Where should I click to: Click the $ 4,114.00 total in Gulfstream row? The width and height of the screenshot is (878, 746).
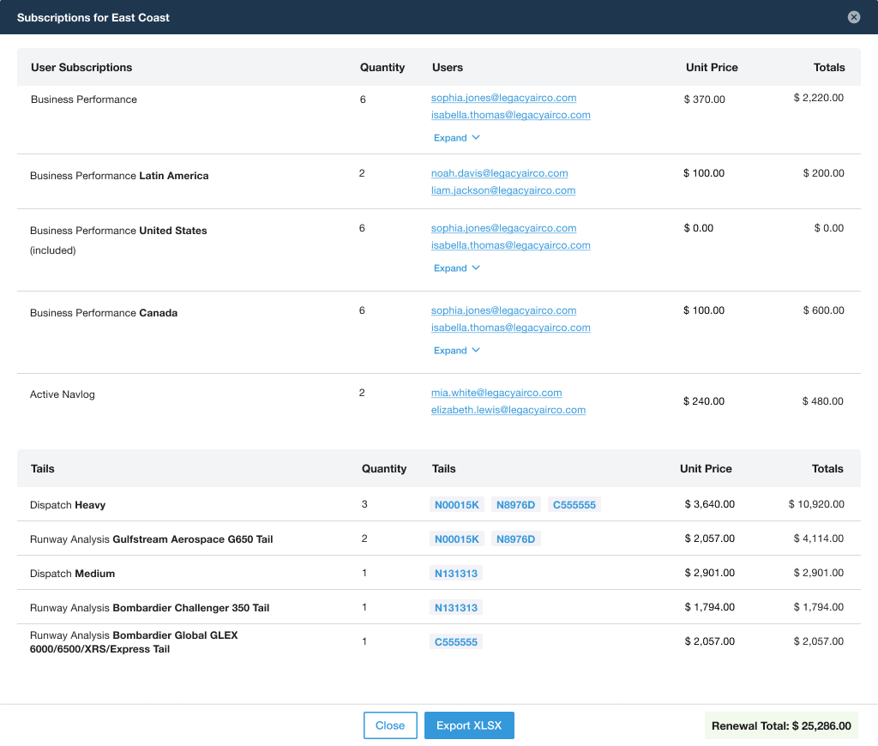pyautogui.click(x=819, y=538)
